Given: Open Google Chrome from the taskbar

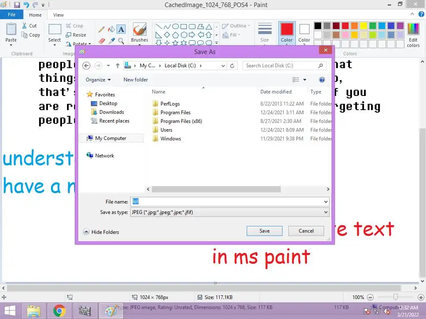Looking at the screenshot, I should click(59, 311).
